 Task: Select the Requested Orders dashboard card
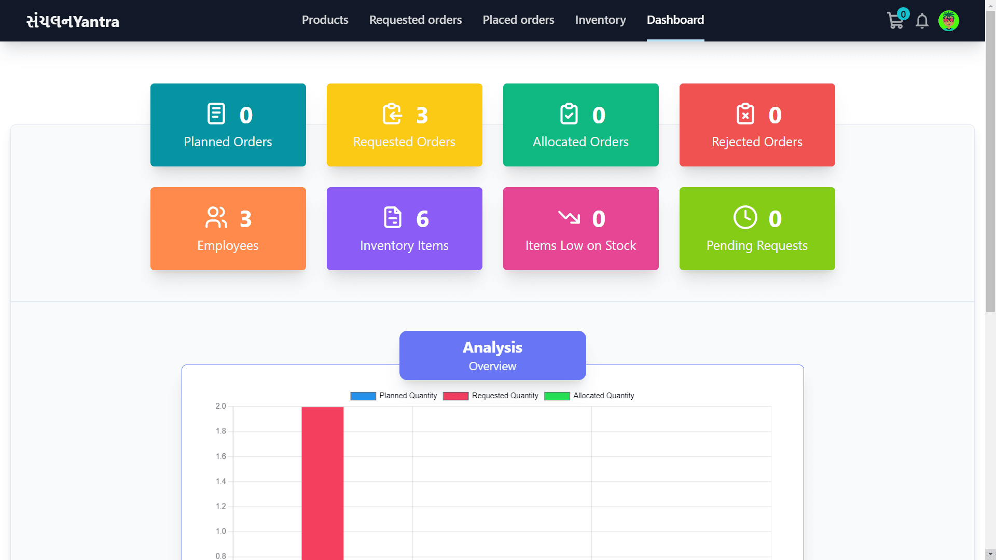[404, 124]
